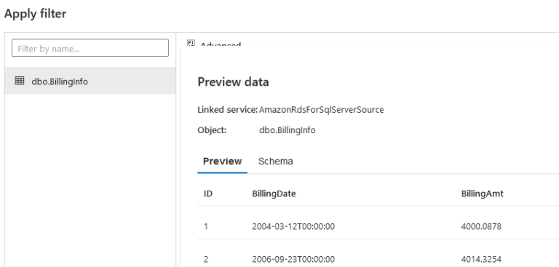Click the BillingDate column header
This screenshot has width=559, height=267.
click(x=274, y=194)
